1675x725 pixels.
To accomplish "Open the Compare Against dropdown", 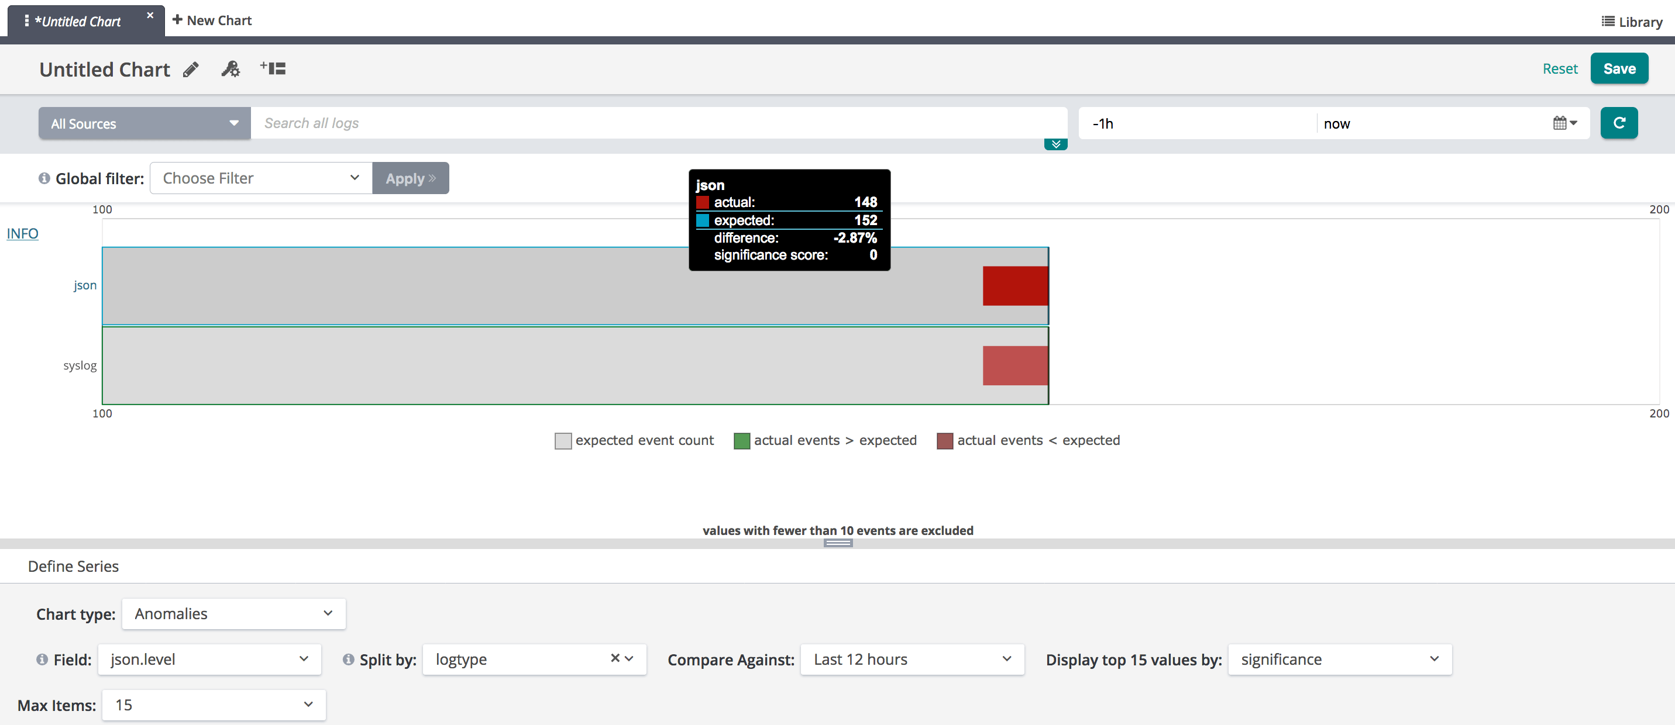I will [912, 660].
